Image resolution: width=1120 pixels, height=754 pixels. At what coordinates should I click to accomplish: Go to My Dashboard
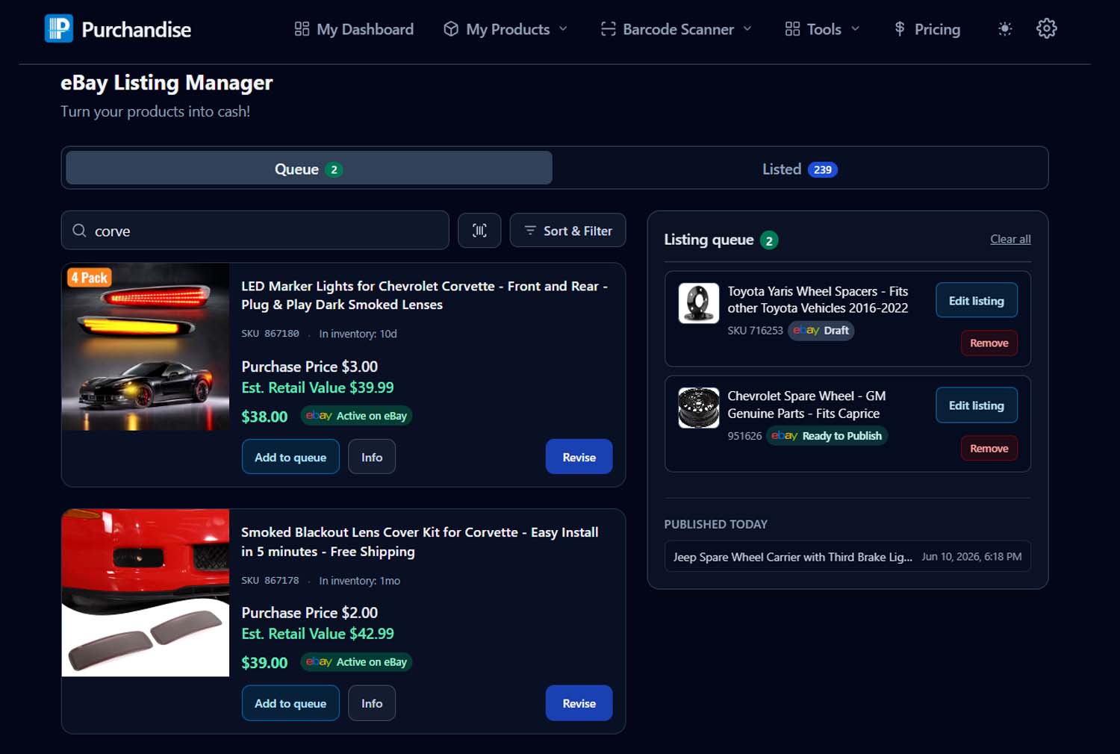pos(354,29)
